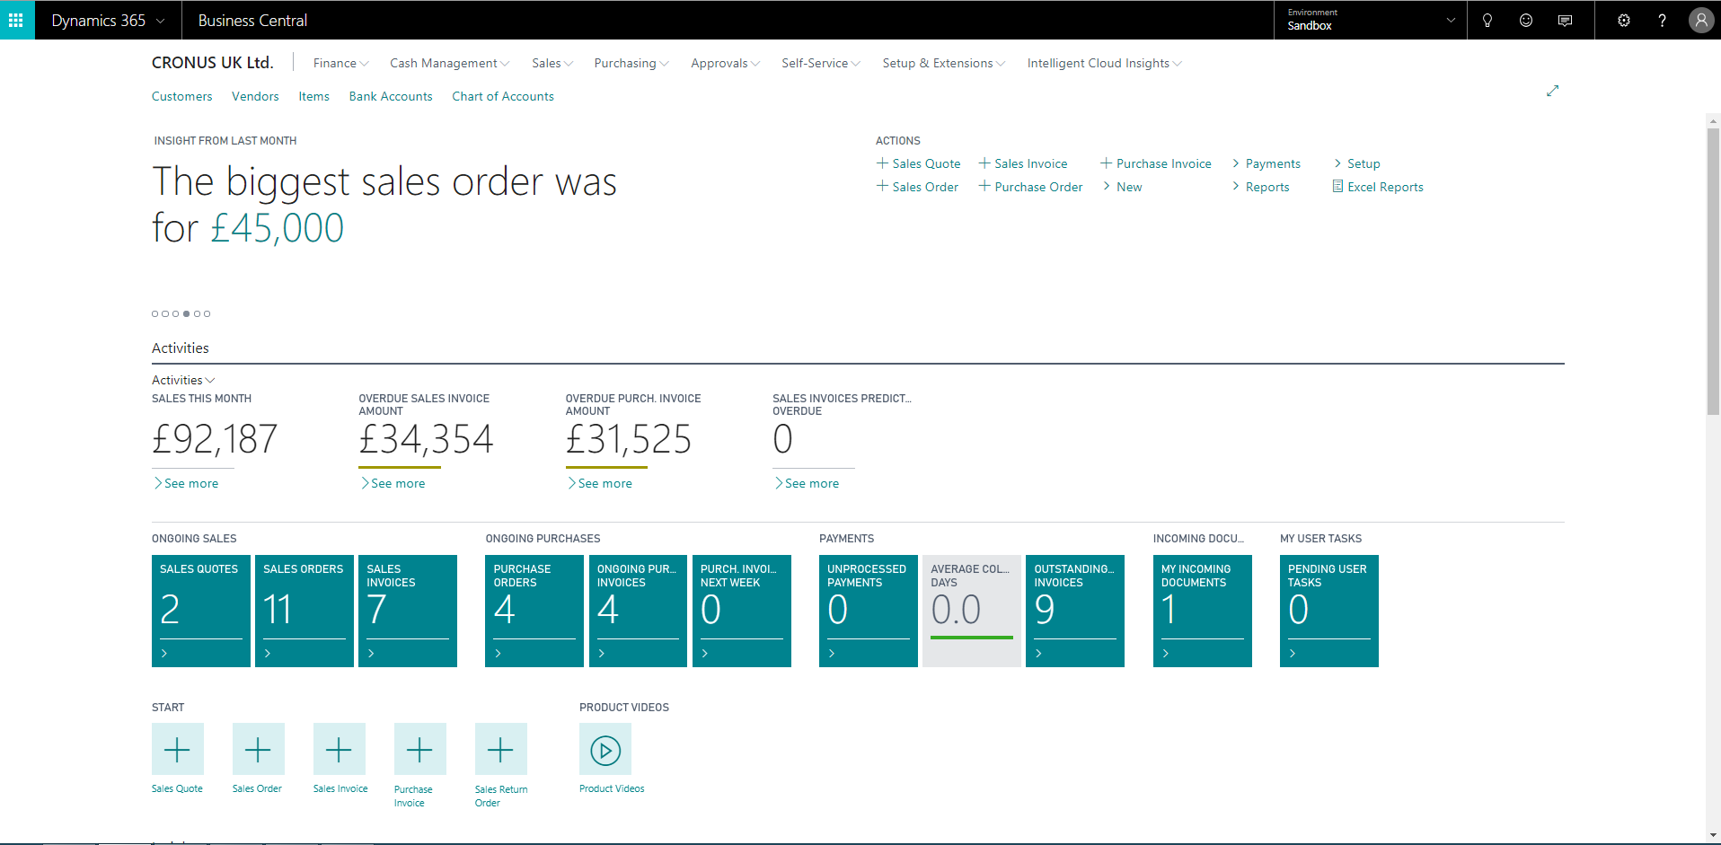This screenshot has width=1721, height=845.
Task: Open the Environment Sandbox dropdown
Action: point(1371,20)
